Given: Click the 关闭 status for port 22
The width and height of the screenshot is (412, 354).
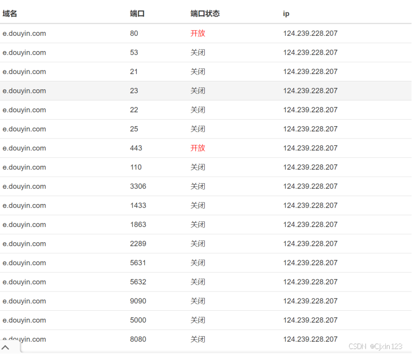Looking at the screenshot, I should coord(198,110).
